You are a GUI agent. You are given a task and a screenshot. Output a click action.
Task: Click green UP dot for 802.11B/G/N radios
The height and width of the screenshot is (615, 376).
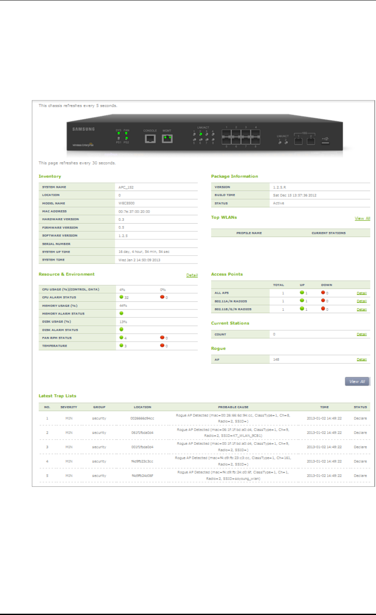point(301,309)
